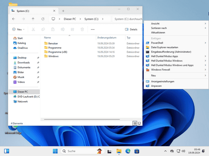209x156 pixels.
Task: Open Hell Dunkel Modus Windows und Apps
Action: (x=176, y=65)
